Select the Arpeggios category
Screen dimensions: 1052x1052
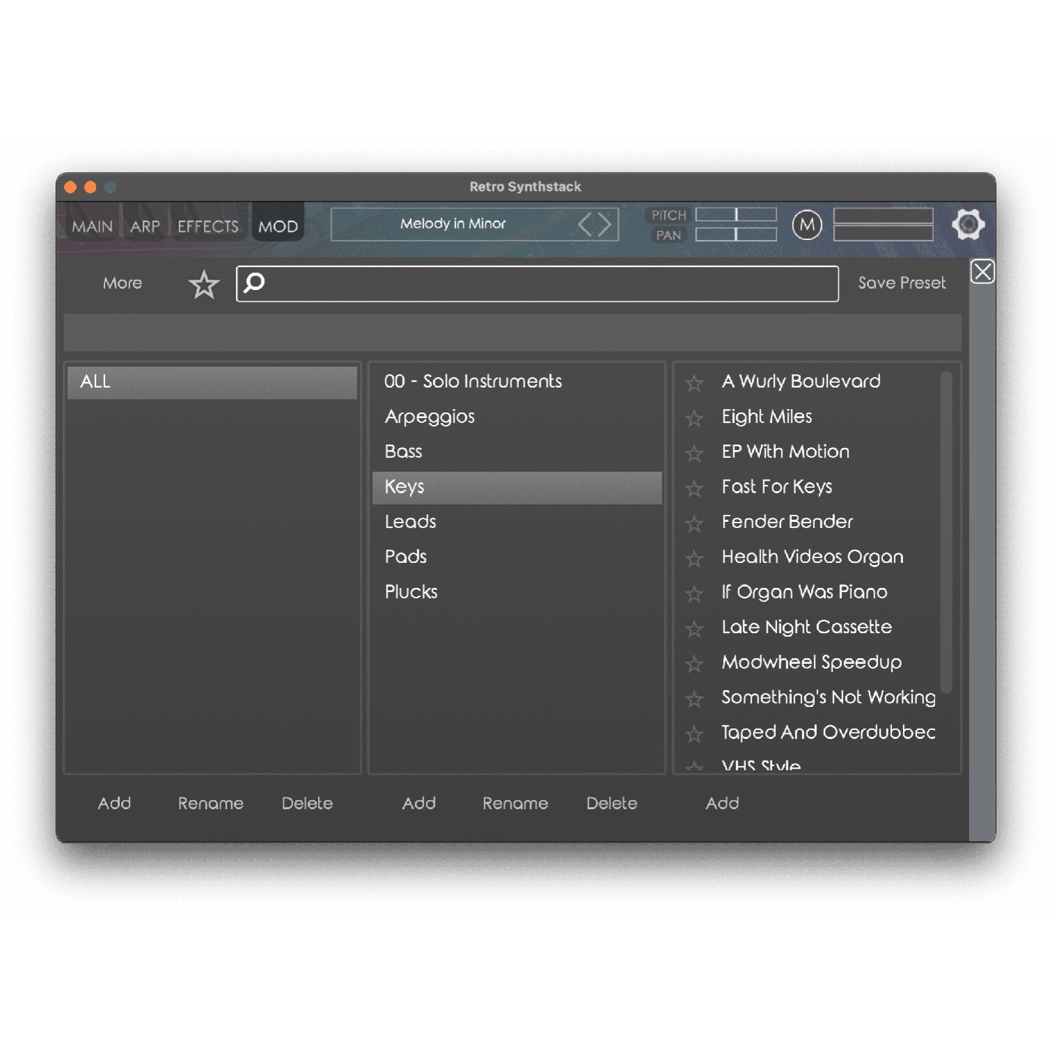coord(517,417)
